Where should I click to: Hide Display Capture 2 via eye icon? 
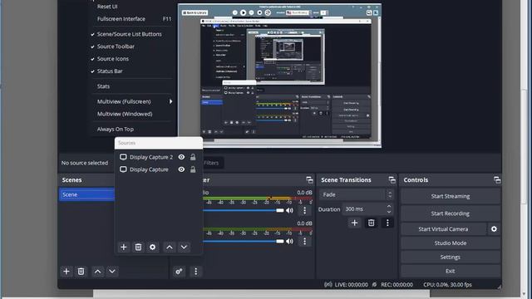(181, 157)
